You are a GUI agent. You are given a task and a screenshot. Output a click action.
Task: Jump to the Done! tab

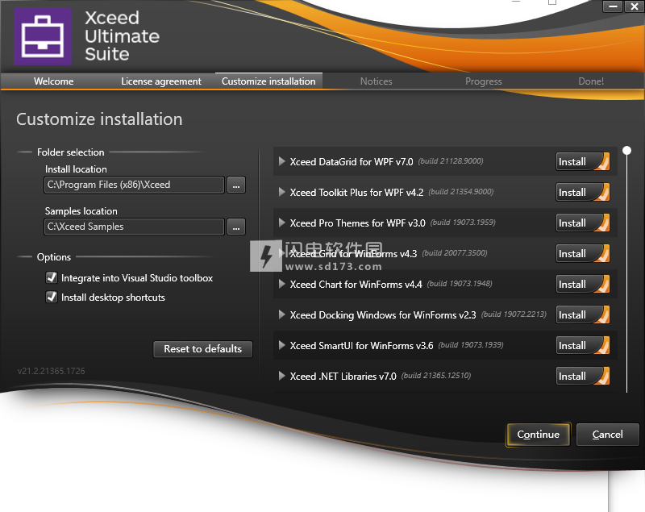pyautogui.click(x=591, y=81)
